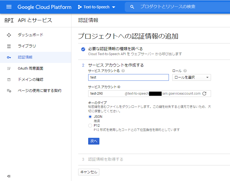Click the ライブラリ library icon
The height and width of the screenshot is (181, 230).
(9, 46)
